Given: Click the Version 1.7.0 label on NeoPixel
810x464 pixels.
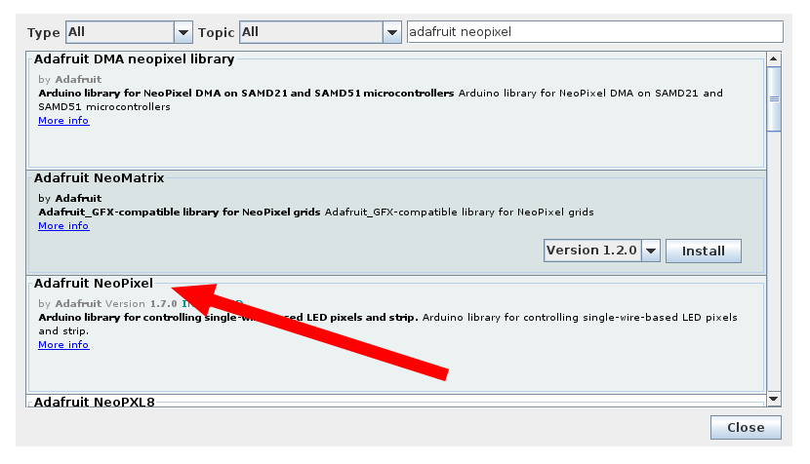Looking at the screenshot, I should pos(142,303).
